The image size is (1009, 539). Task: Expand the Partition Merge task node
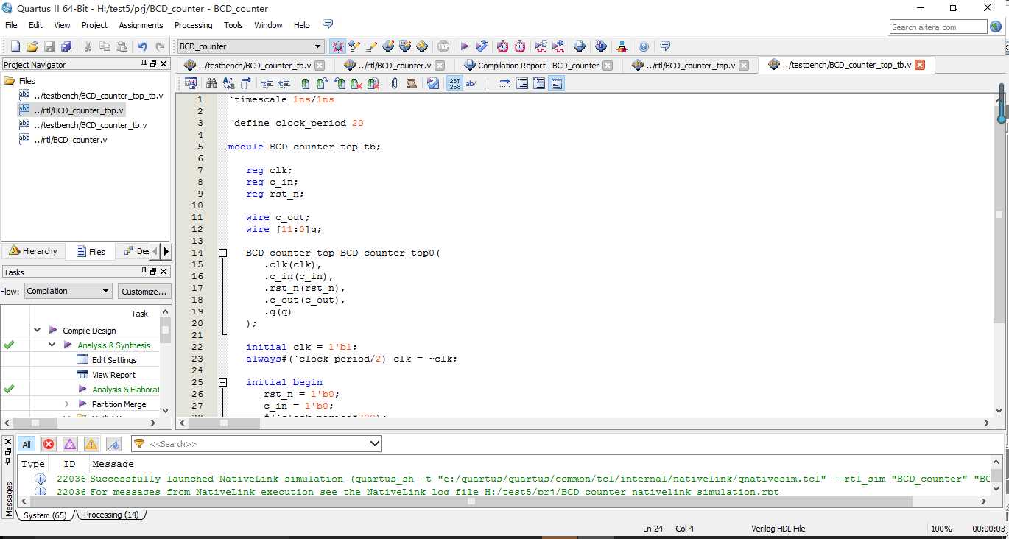point(66,404)
